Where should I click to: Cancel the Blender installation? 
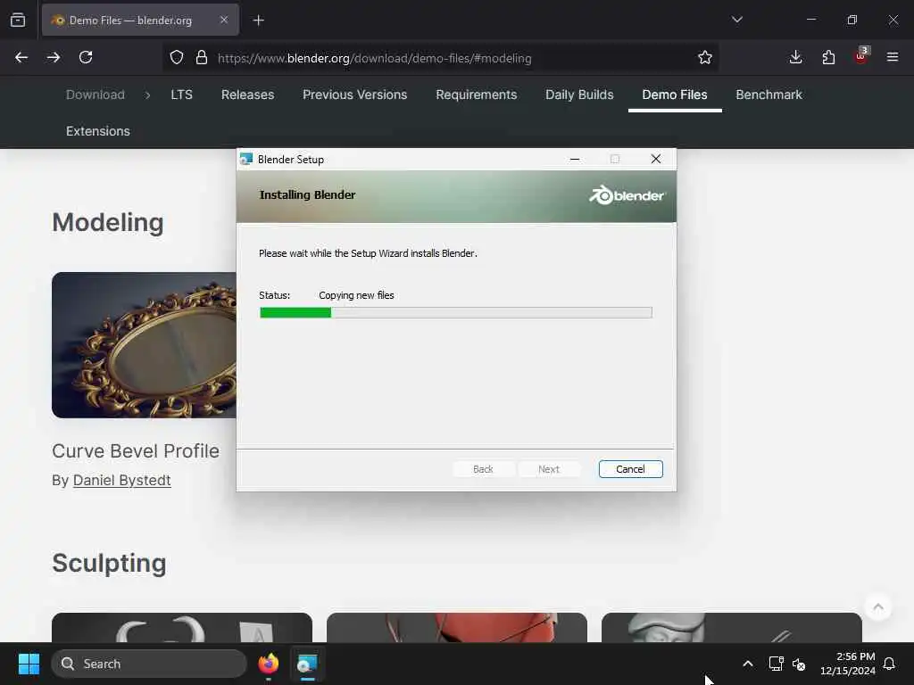631,469
